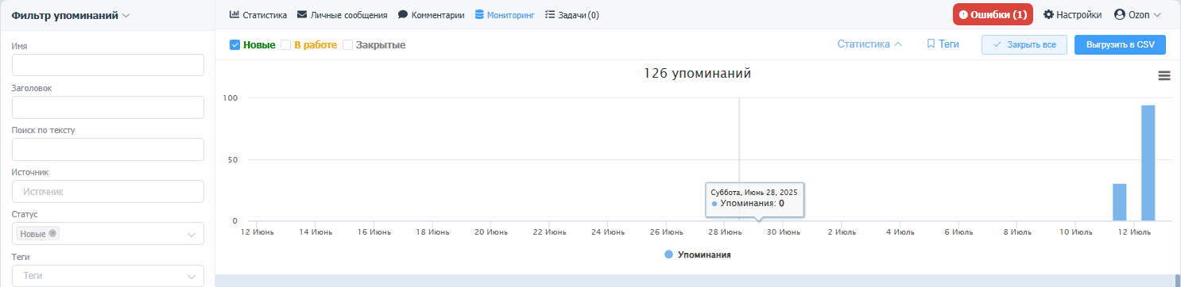Enable the В работе checkbox
The image size is (1181, 287).
286,45
